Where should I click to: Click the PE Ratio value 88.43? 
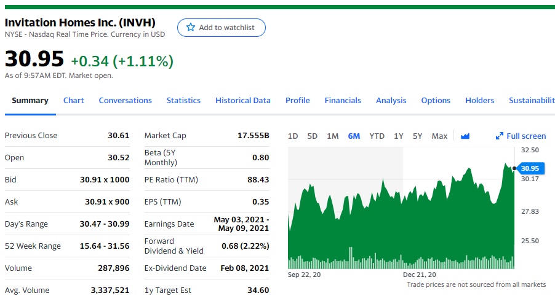click(258, 179)
